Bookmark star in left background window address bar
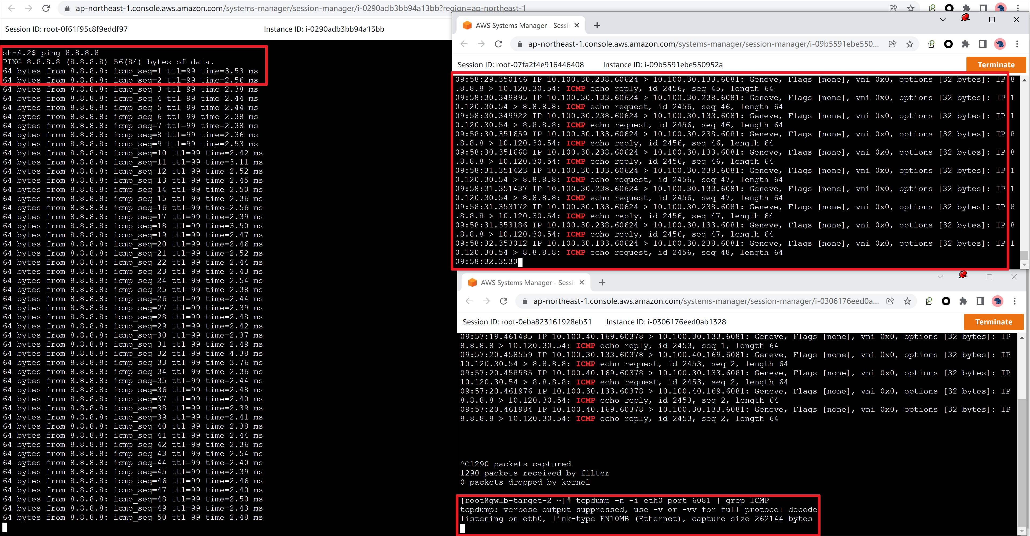 (x=910, y=8)
